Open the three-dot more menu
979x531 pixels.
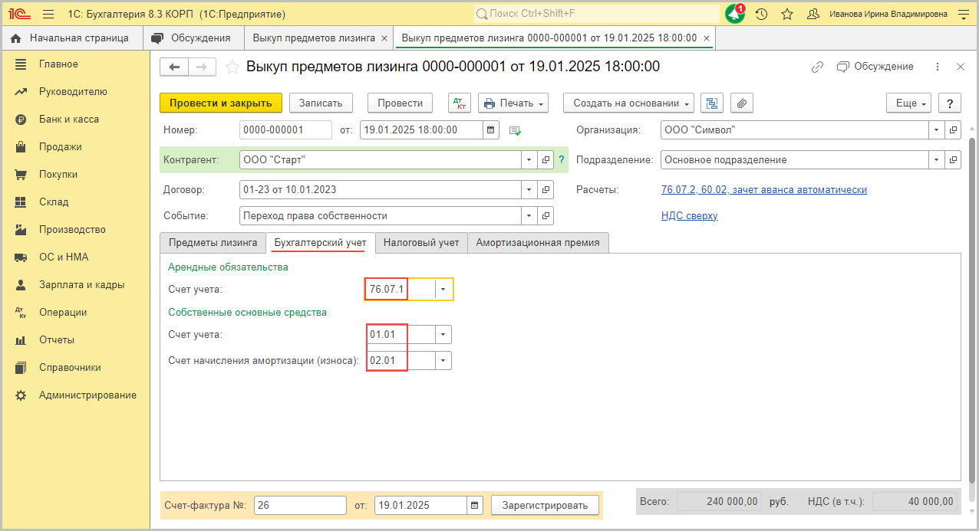tap(938, 67)
